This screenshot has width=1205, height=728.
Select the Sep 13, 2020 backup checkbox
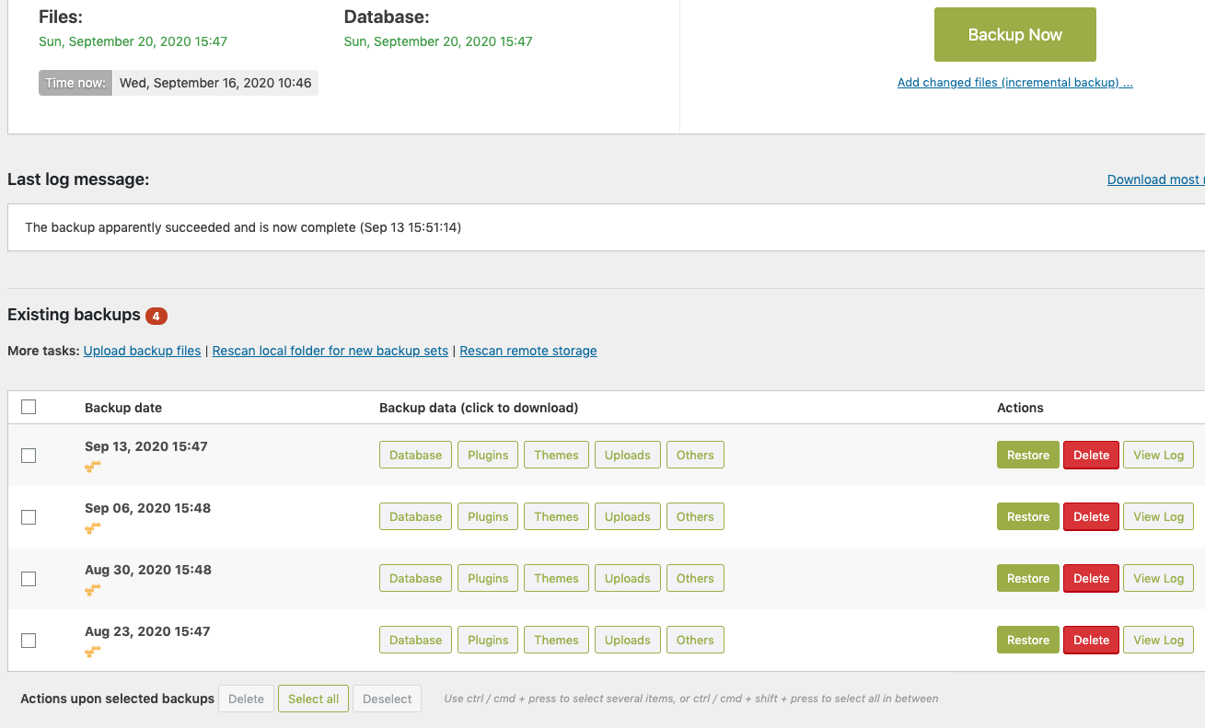(29, 455)
